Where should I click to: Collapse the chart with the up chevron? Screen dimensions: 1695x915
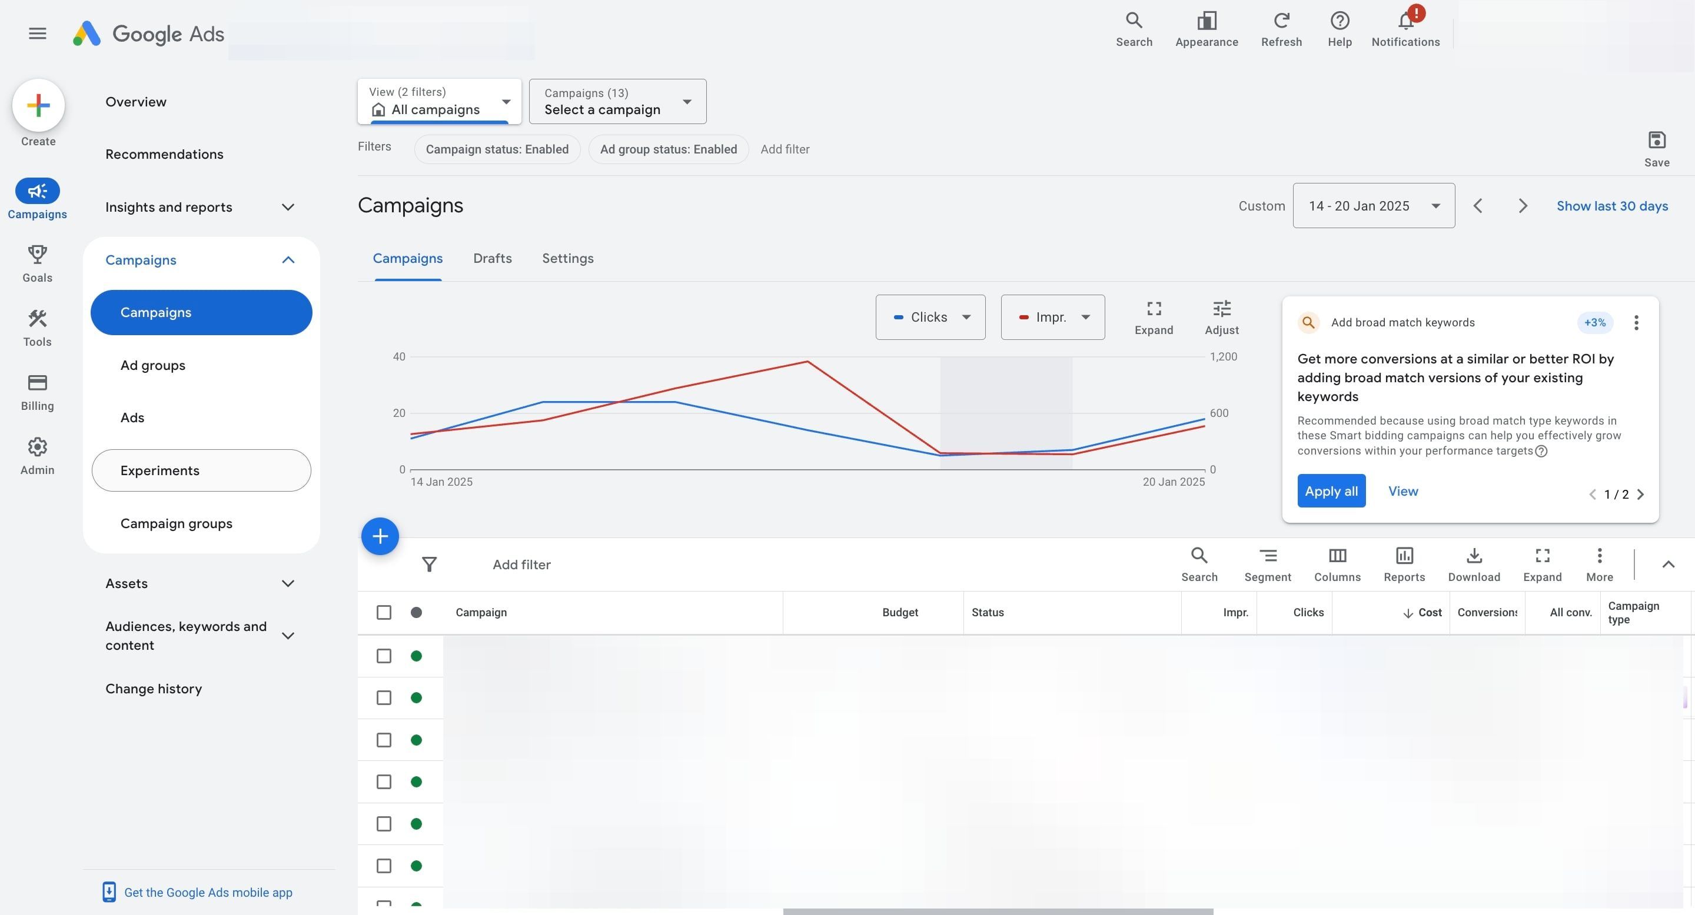coord(1668,565)
